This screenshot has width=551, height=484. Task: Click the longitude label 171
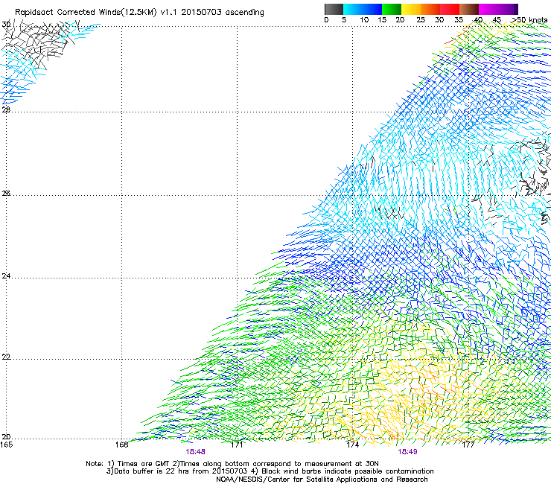coord(237,445)
